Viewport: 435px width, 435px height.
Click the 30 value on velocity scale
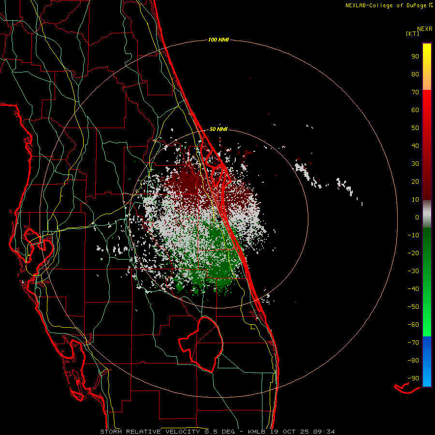pos(415,164)
